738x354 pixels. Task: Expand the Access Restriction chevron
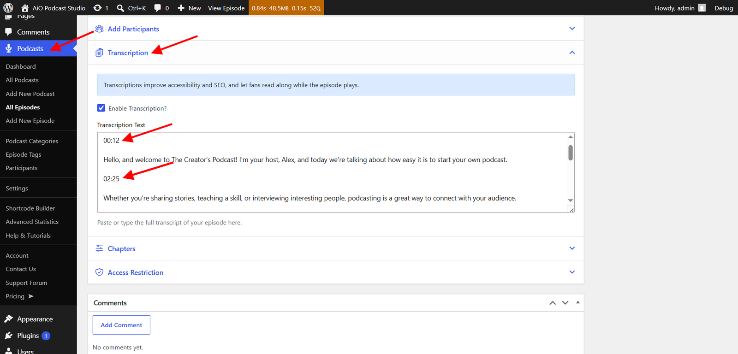[x=572, y=272]
